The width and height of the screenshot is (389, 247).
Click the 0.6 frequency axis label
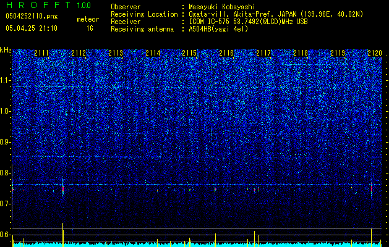click(5, 235)
